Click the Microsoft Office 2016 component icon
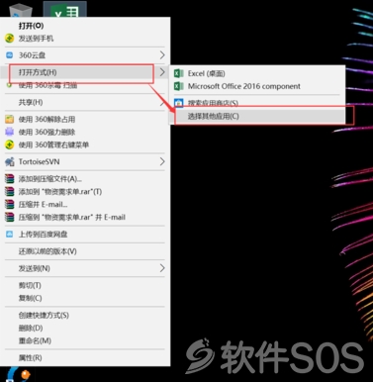The image size is (373, 383). pos(178,86)
